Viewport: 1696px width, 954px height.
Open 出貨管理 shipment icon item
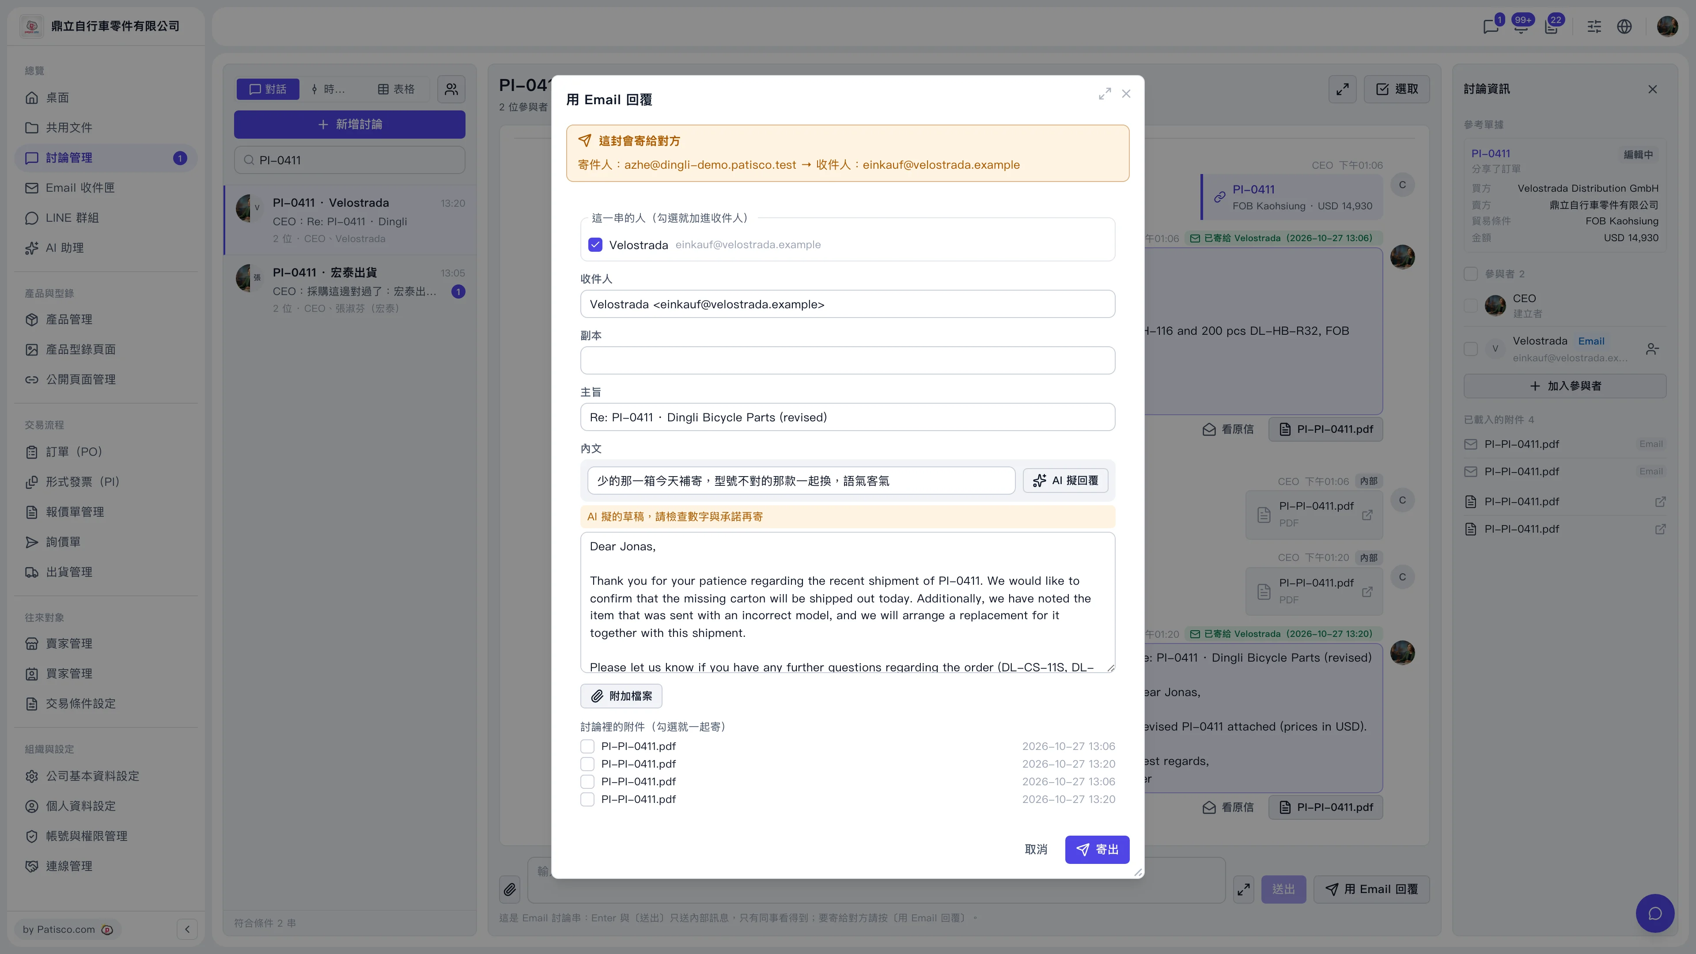click(106, 572)
